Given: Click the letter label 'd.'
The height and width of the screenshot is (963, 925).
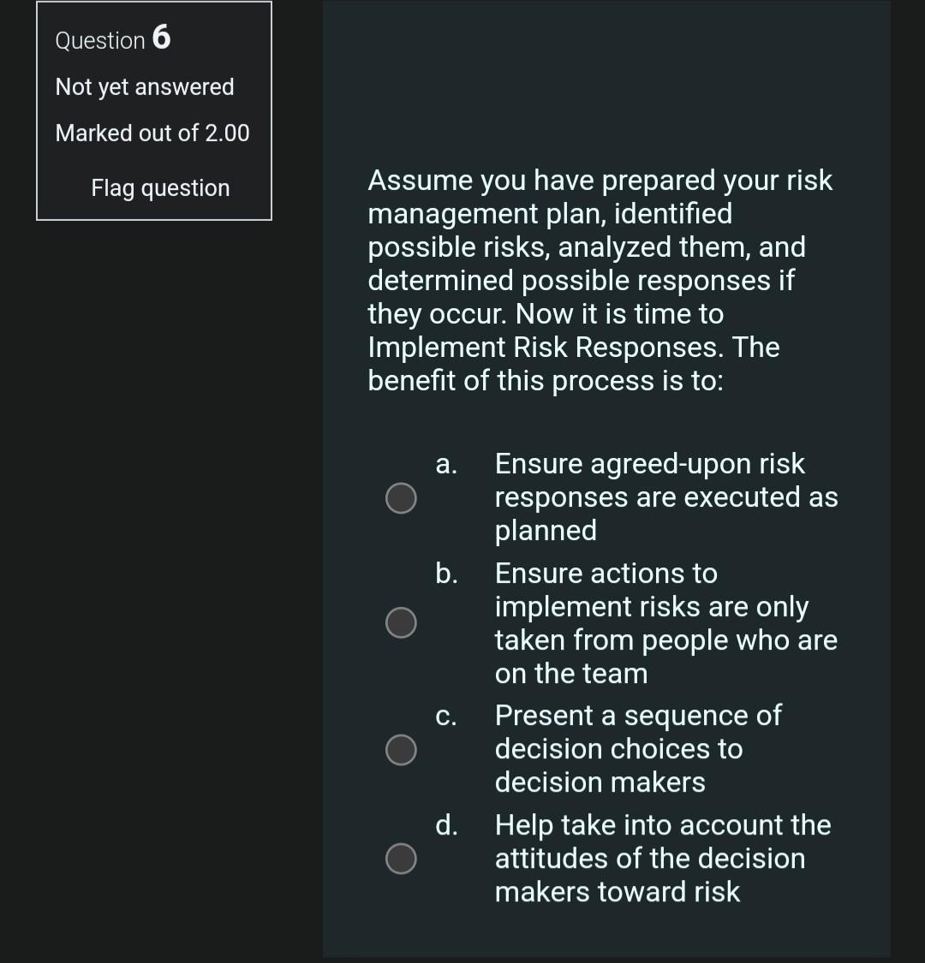Looking at the screenshot, I should 446,824.
